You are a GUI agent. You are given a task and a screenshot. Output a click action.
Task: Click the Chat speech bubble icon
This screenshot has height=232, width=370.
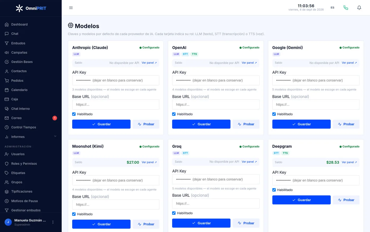pos(7,34)
